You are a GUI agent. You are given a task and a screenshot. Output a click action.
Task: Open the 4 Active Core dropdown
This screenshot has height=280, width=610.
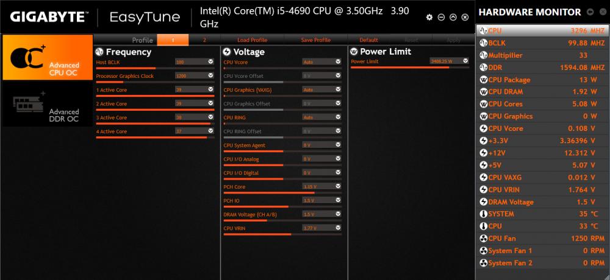point(210,131)
